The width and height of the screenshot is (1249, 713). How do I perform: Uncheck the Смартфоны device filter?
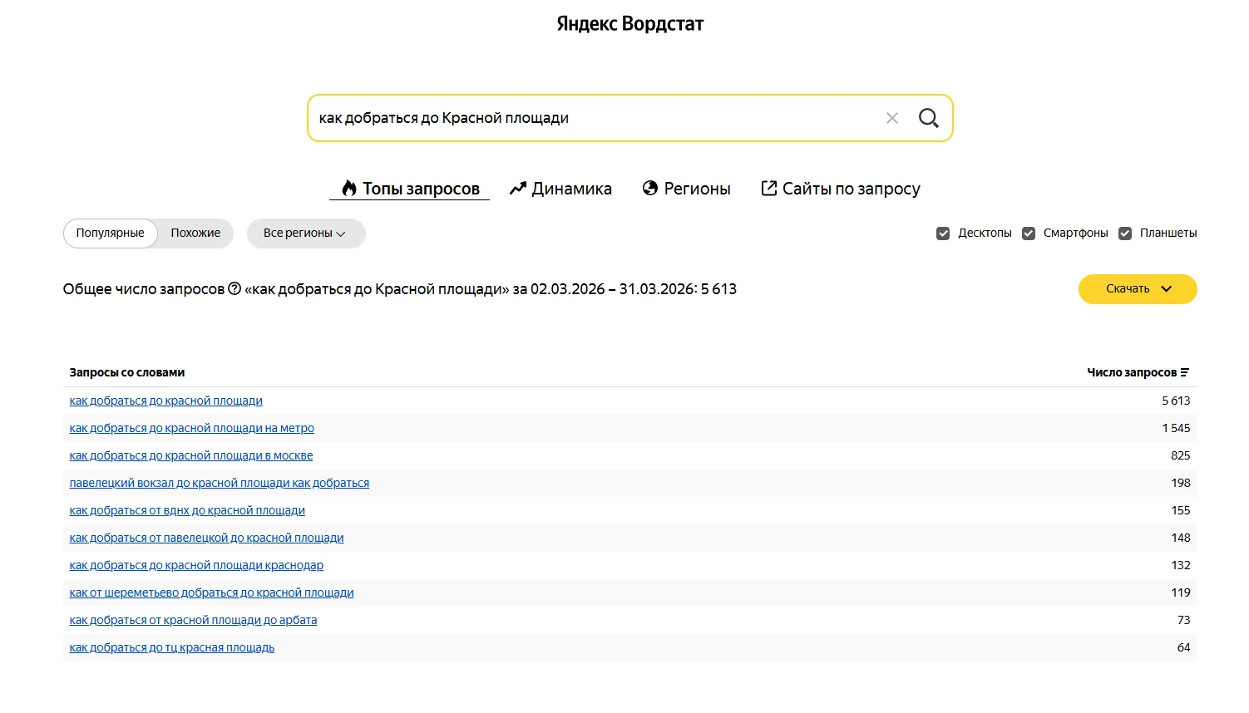tap(1029, 233)
